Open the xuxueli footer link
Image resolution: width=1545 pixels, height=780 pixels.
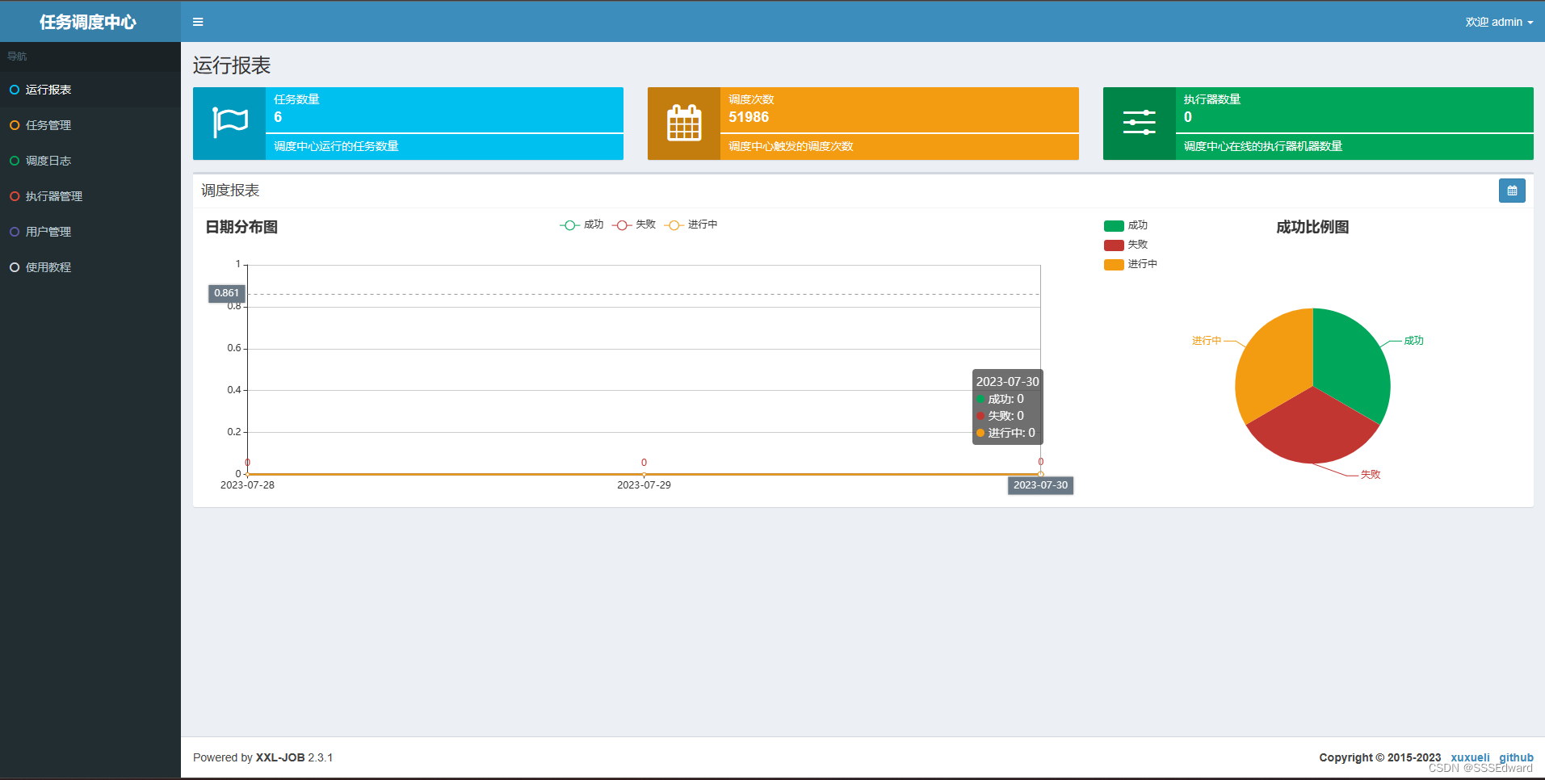(1470, 757)
